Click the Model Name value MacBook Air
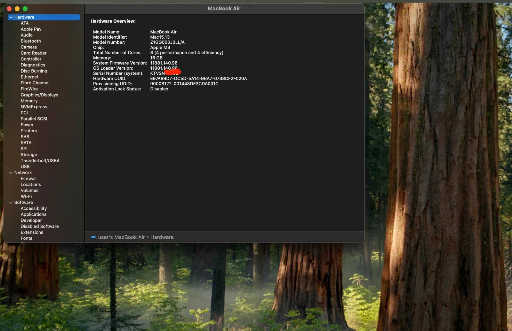The image size is (512, 331). 163,32
